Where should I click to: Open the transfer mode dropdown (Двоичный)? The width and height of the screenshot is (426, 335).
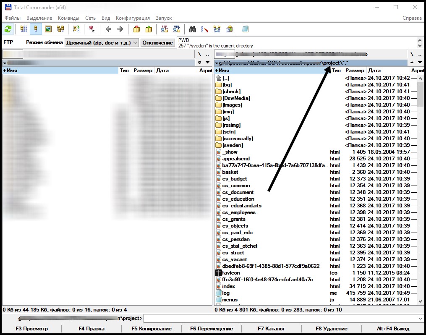click(x=102, y=42)
